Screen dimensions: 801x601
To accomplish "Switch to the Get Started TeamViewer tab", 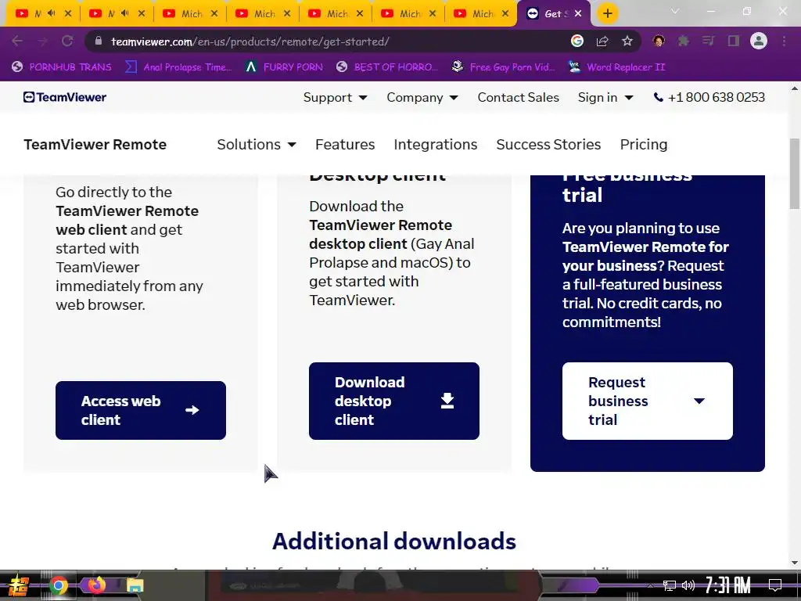I will coord(554,14).
